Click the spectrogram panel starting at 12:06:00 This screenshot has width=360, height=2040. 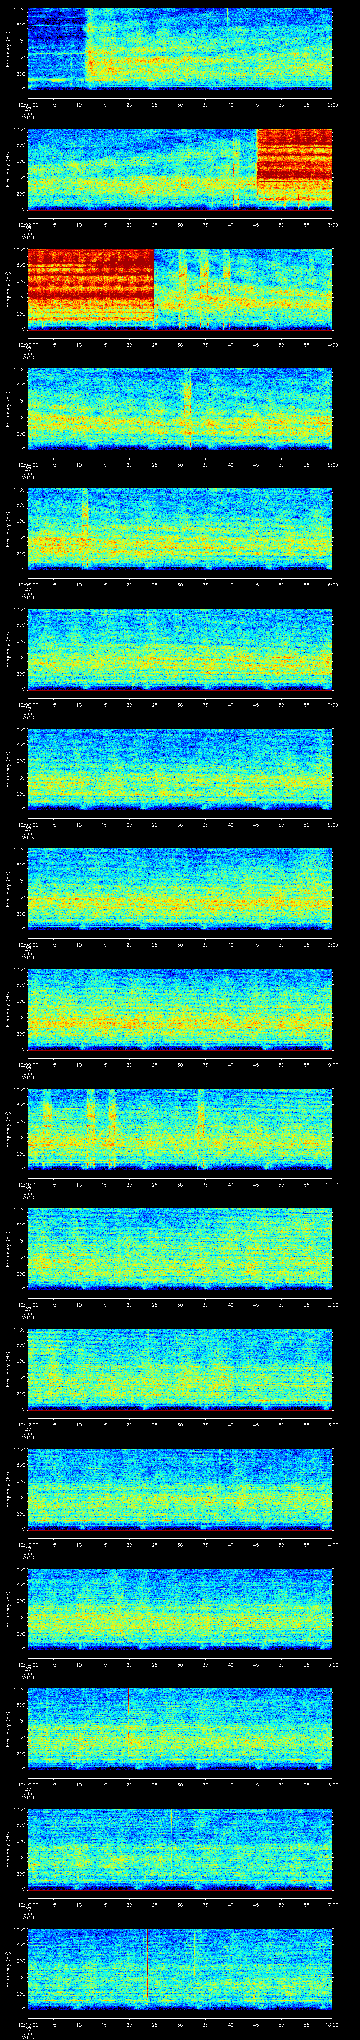pyautogui.click(x=180, y=649)
